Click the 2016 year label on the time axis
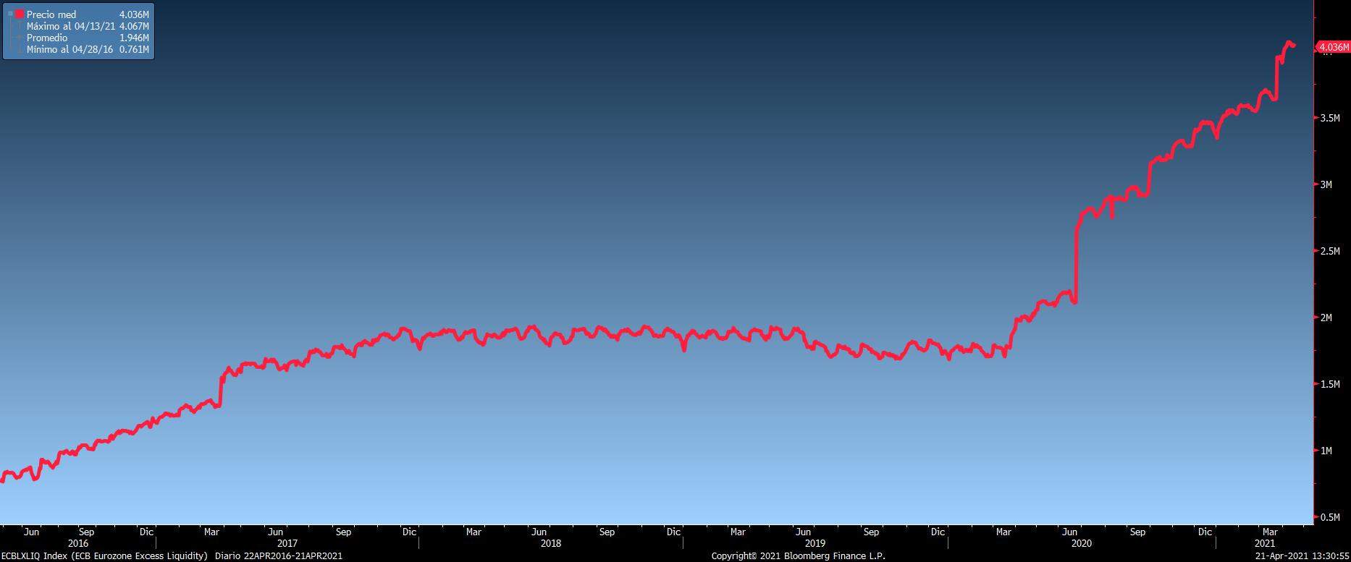1351x562 pixels. [x=78, y=543]
